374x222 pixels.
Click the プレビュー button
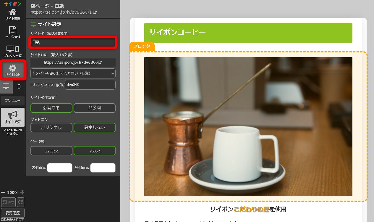click(x=13, y=101)
